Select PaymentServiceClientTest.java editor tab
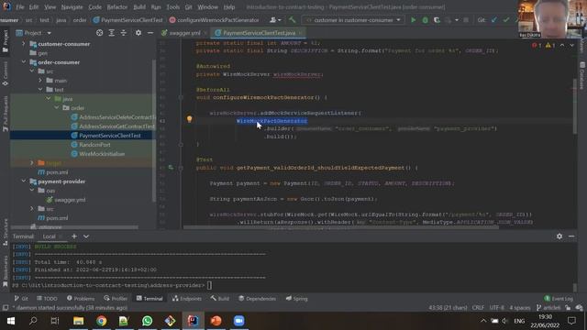The height and width of the screenshot is (330, 587). 259,33
